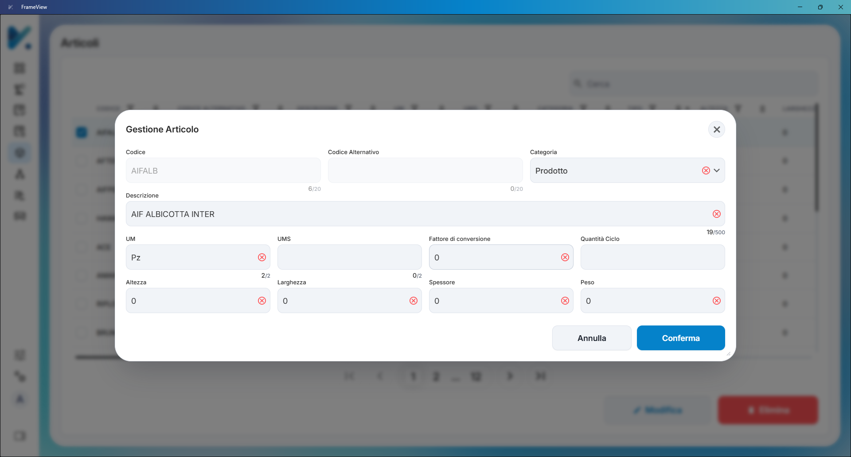Clear the Altezza value

point(262,301)
